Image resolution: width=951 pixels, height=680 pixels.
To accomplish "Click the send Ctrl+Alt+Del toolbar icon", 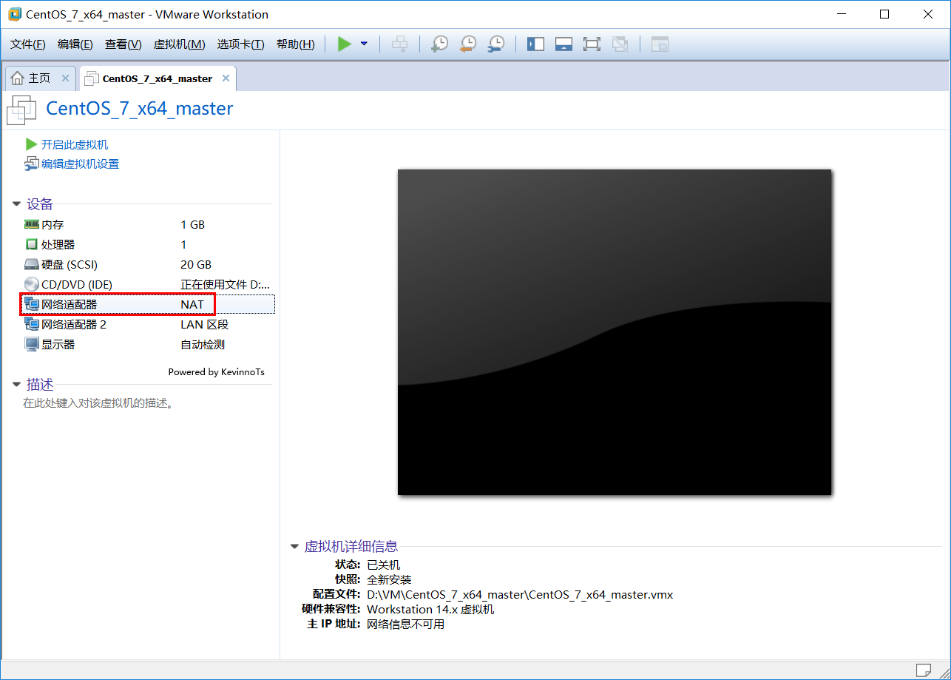I will [x=399, y=44].
